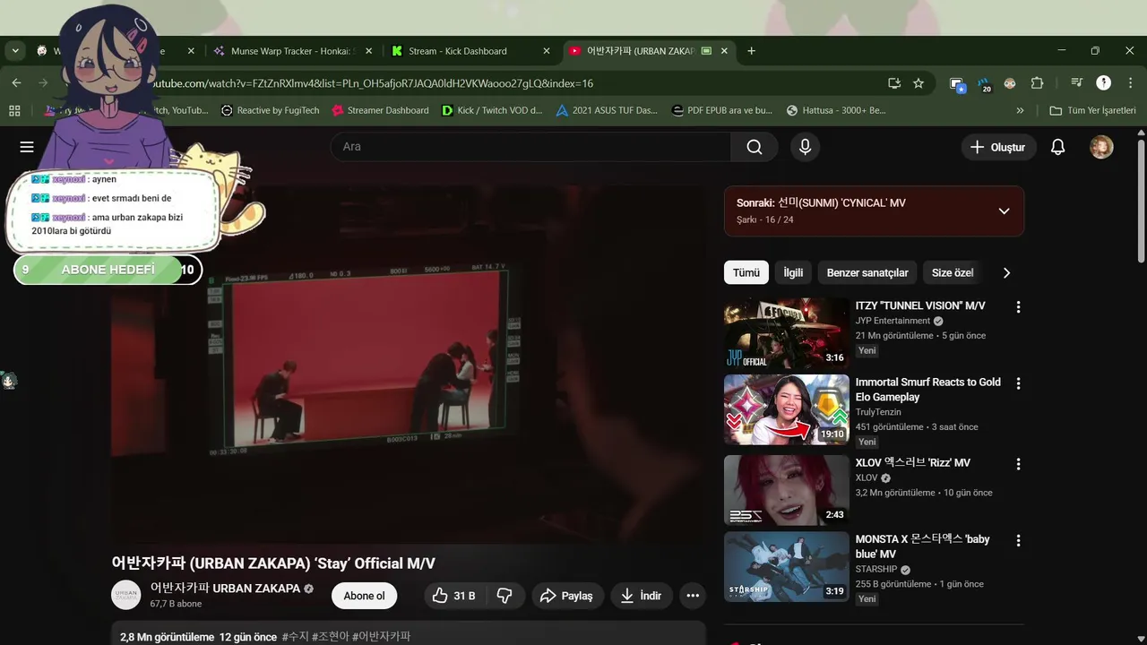Open a new browser tab

[x=751, y=51]
